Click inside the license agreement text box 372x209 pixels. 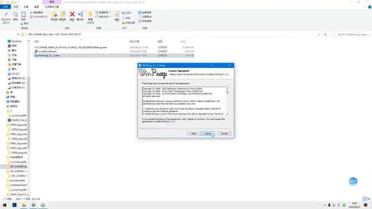click(184, 101)
